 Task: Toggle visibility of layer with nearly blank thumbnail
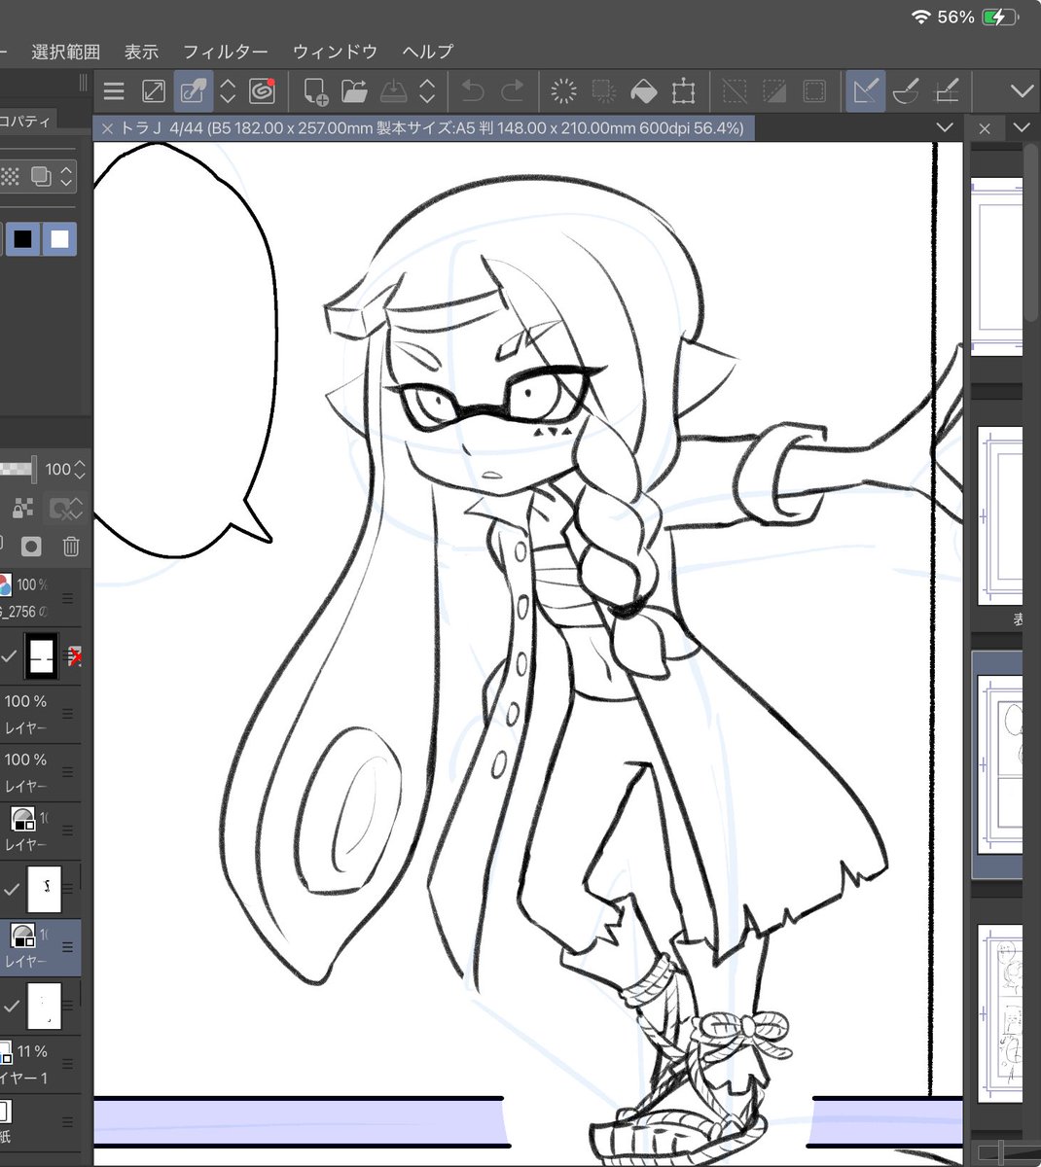pyautogui.click(x=11, y=1007)
